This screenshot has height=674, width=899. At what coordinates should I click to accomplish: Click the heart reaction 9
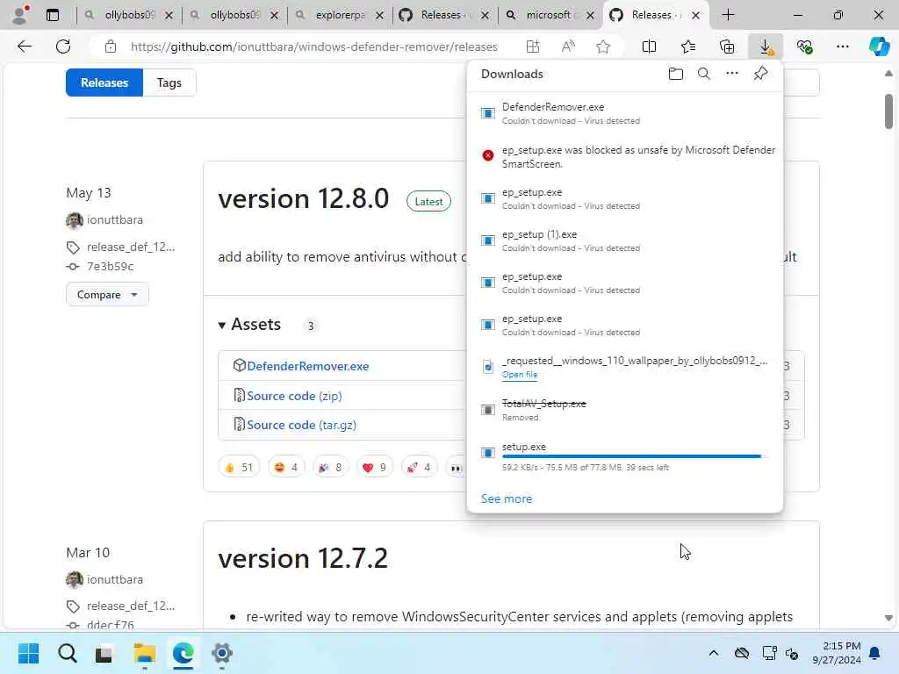click(374, 468)
